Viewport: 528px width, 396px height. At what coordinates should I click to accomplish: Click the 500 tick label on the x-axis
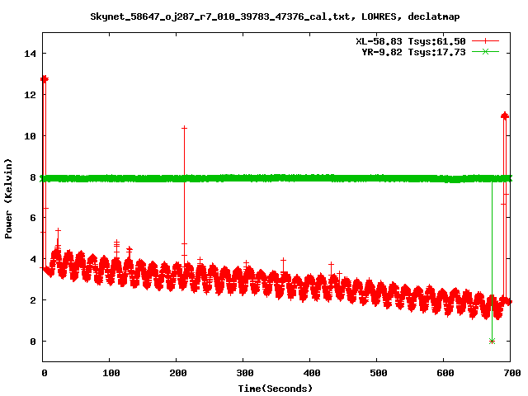[x=379, y=373]
